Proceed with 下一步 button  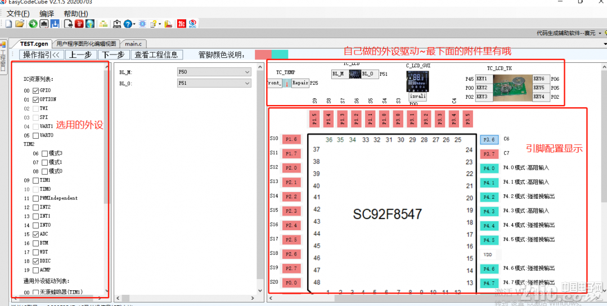tap(114, 55)
